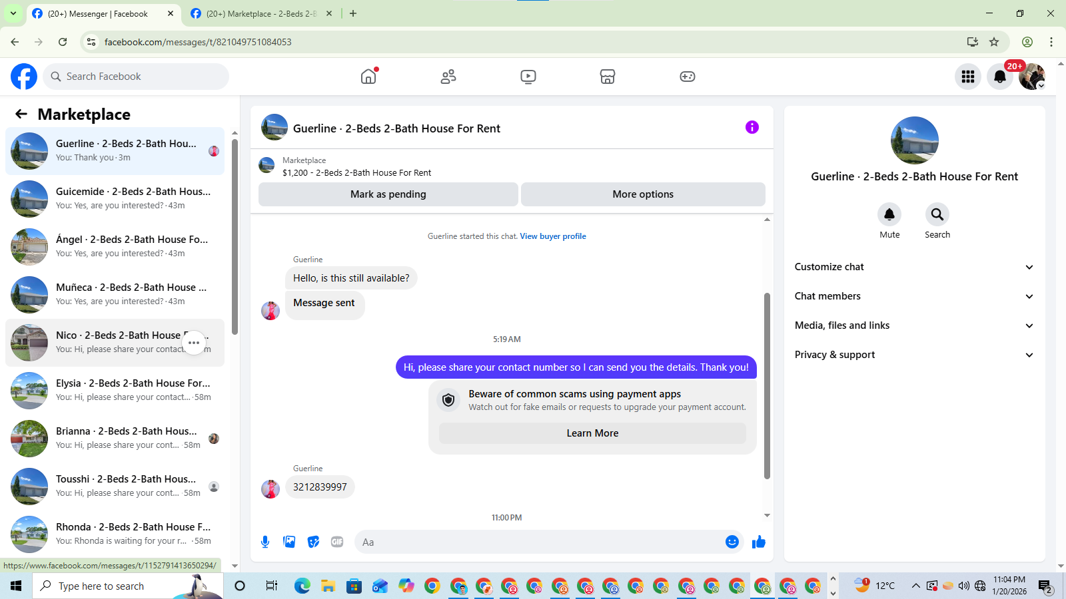The height and width of the screenshot is (599, 1066).
Task: Click the browser address bar URL
Action: click(198, 42)
